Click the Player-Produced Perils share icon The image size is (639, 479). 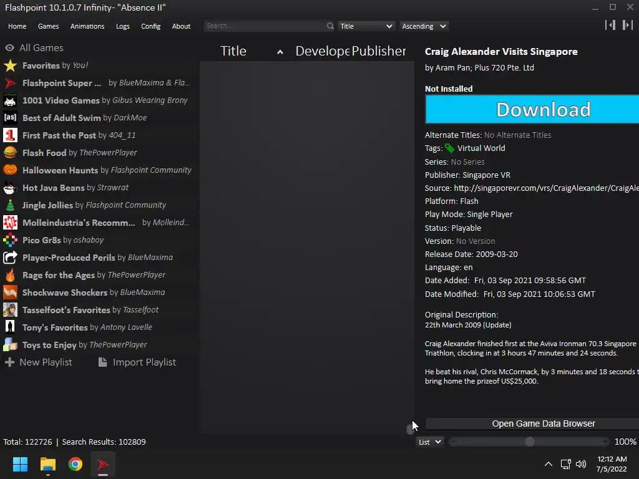click(10, 258)
